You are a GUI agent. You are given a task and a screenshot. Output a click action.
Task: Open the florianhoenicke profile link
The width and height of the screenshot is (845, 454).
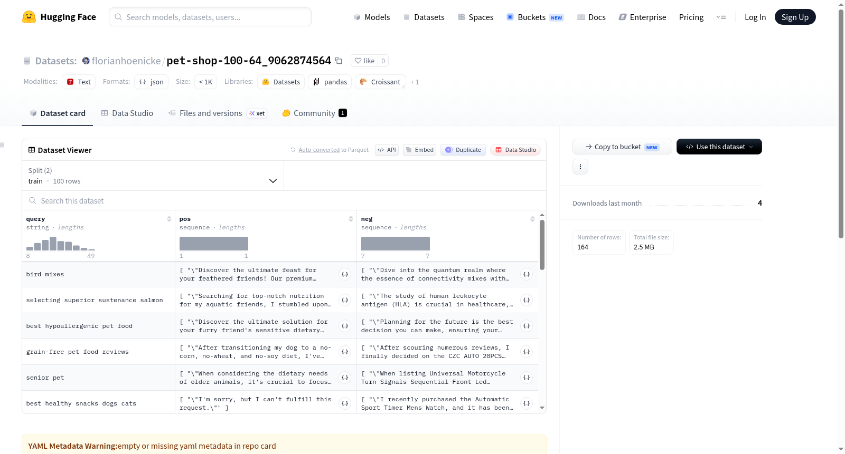[x=126, y=61]
